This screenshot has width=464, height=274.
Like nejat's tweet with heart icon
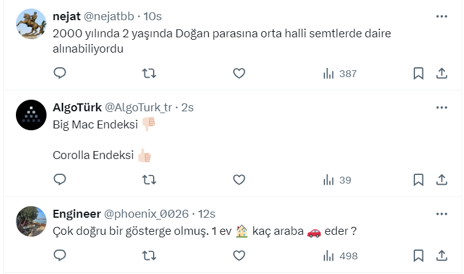(239, 73)
